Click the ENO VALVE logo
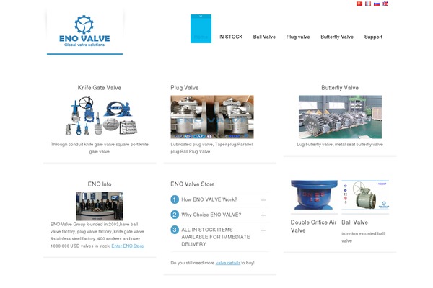This screenshot has height=288, width=433. [84, 32]
